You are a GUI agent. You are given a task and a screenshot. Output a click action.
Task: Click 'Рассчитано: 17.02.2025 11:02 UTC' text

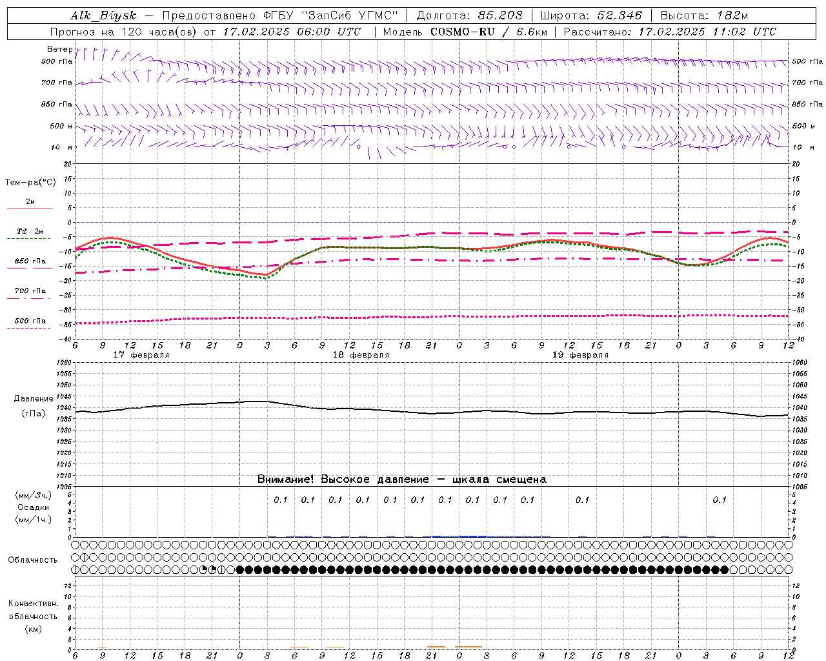click(670, 32)
